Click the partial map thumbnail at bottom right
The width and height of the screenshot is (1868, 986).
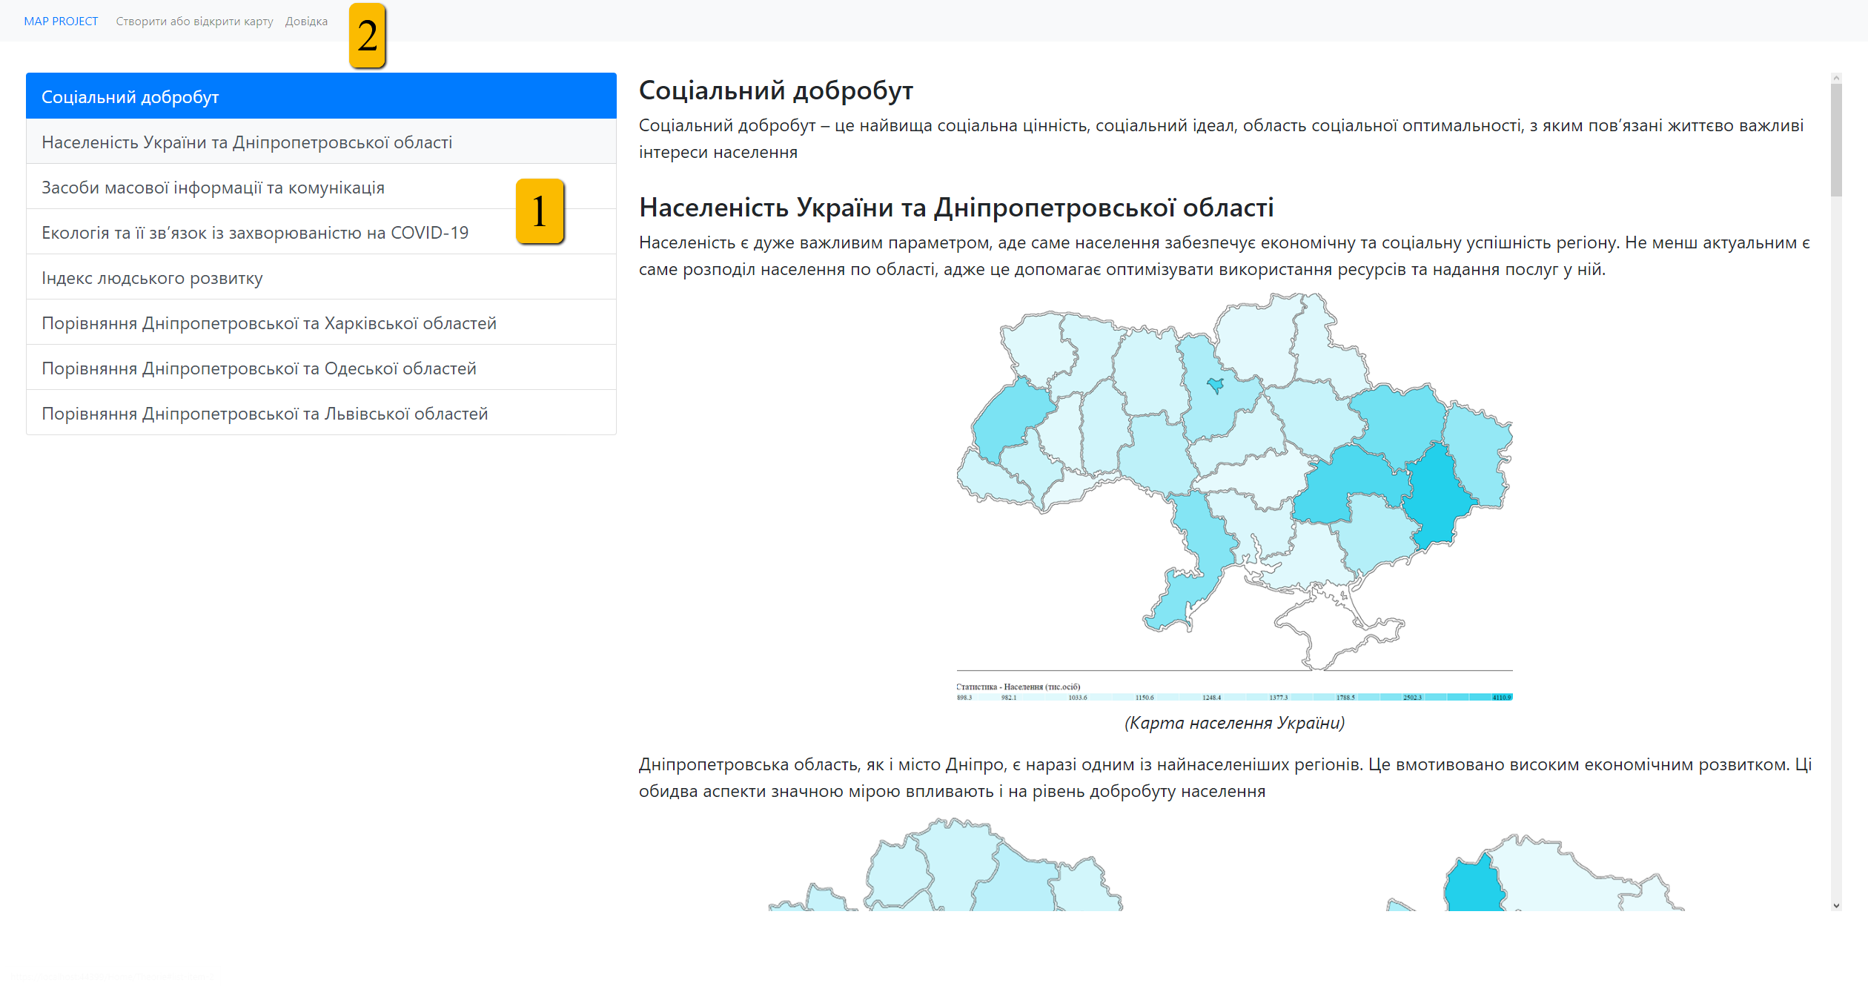click(x=1534, y=872)
